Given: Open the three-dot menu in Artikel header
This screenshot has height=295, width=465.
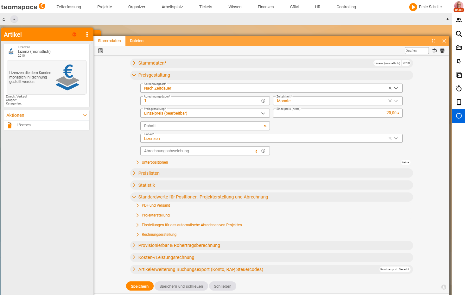Looking at the screenshot, I should (87, 35).
